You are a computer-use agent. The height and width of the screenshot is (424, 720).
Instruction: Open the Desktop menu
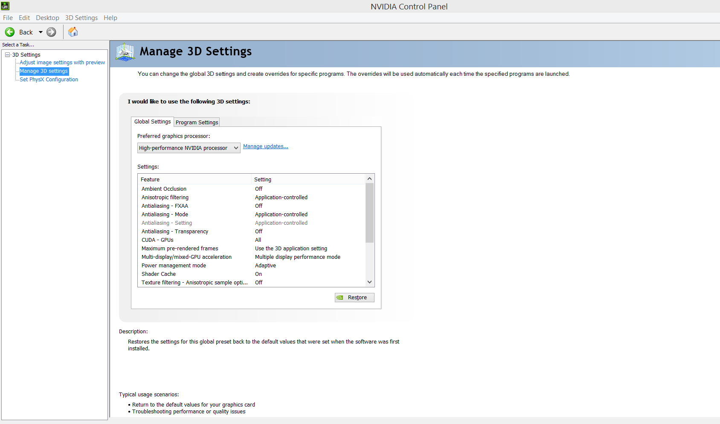tap(47, 18)
